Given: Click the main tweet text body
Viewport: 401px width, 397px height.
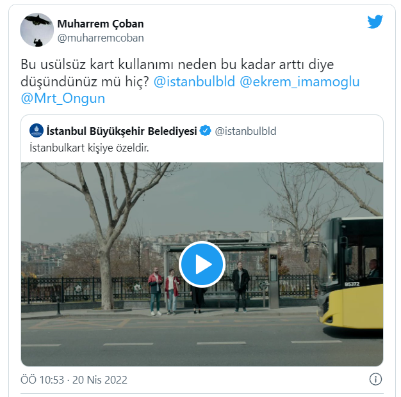Looking at the screenshot, I should [190, 81].
